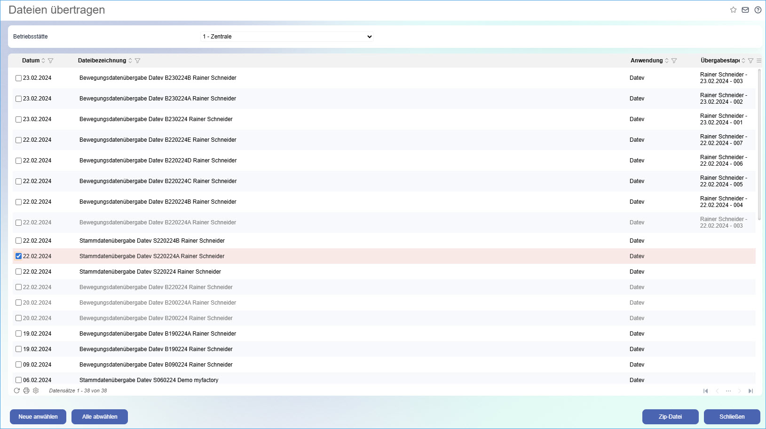This screenshot has height=429, width=766.
Task: Click the refresh icon below the table
Action: tap(17, 391)
